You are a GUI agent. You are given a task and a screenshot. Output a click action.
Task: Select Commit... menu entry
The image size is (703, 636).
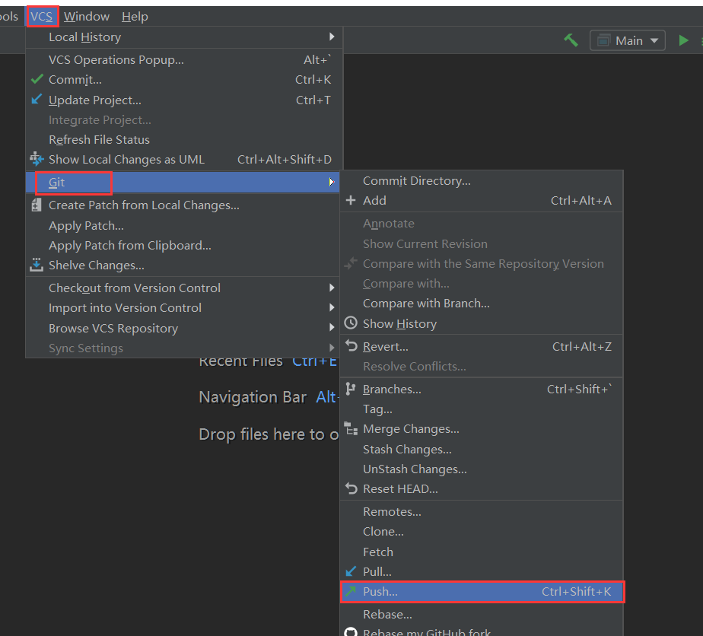(x=184, y=79)
